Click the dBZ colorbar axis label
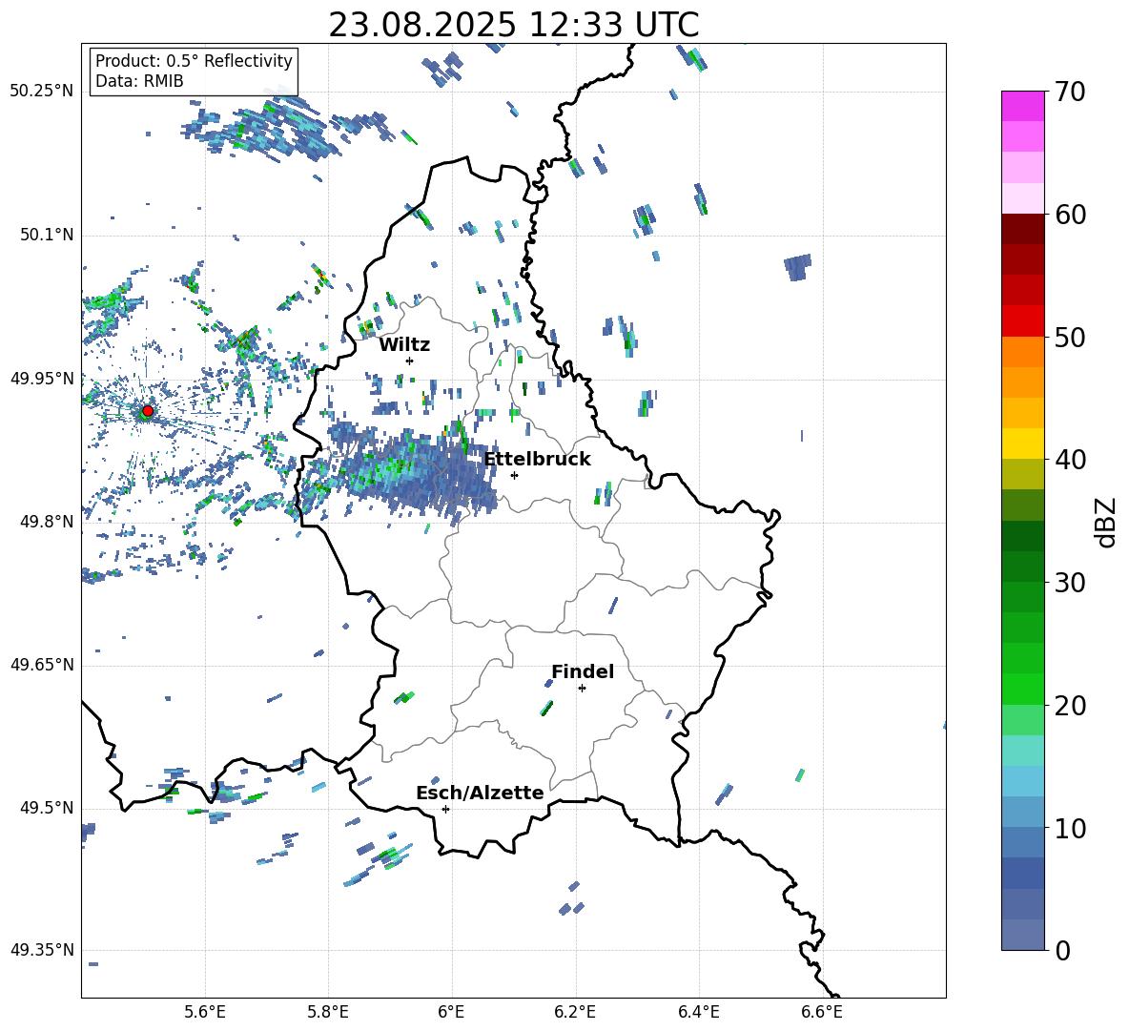The width and height of the screenshot is (1129, 1031). point(1107,522)
